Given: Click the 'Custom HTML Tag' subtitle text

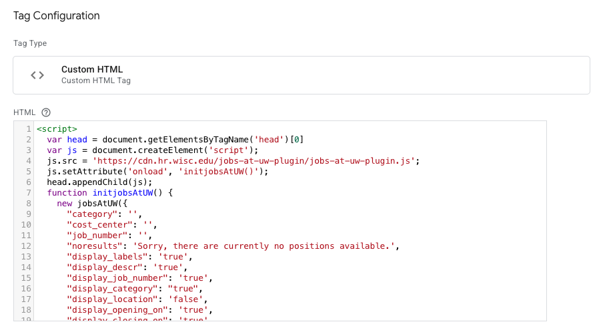Looking at the screenshot, I should pos(96,81).
